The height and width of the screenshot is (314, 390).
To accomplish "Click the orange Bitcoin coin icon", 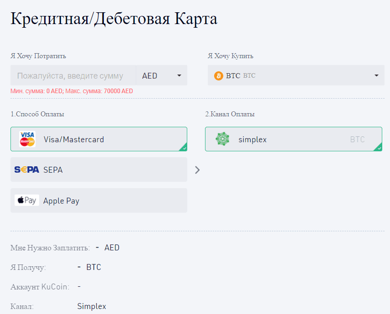I will pos(219,75).
